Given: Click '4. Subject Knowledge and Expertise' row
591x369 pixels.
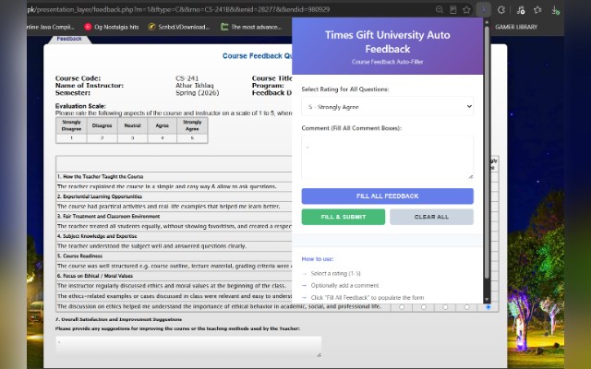Looking at the screenshot, I should [174, 236].
